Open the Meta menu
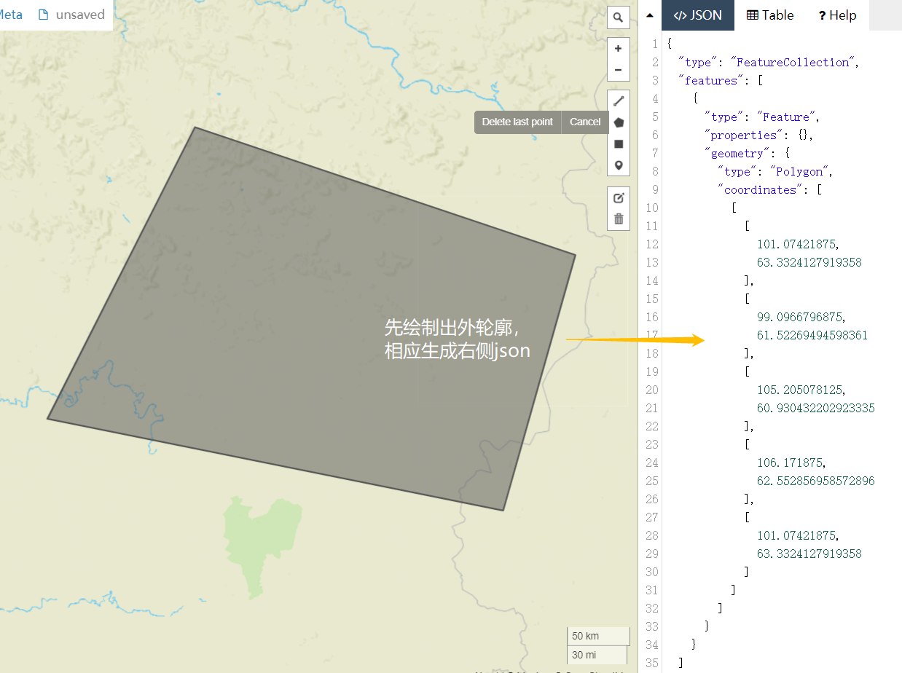The image size is (902, 673). pos(9,14)
